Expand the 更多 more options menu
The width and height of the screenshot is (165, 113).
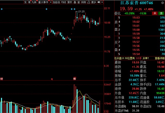93,2
